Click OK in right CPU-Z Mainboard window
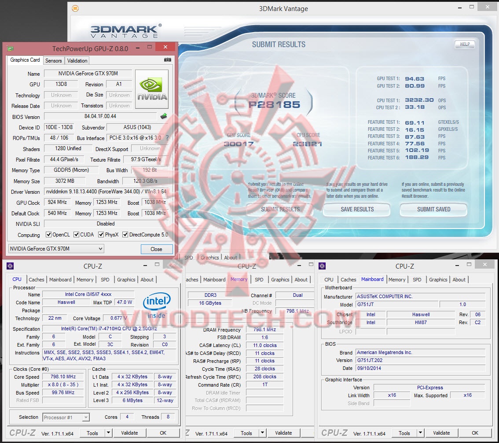This screenshot has height=443, width=499. (475, 433)
